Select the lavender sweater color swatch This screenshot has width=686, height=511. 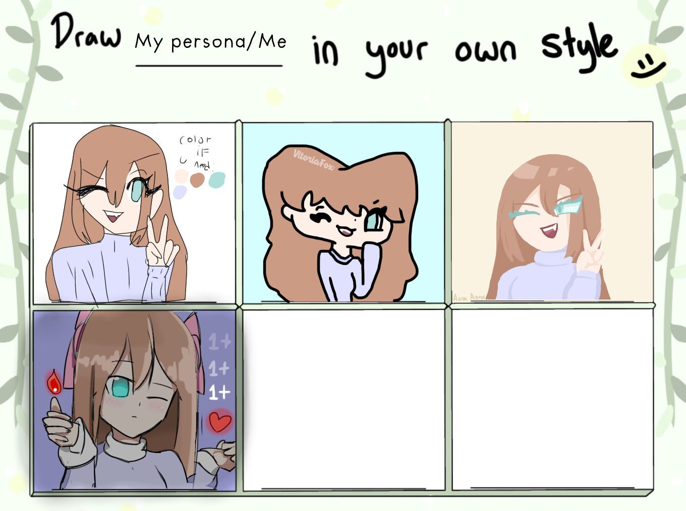180,193
